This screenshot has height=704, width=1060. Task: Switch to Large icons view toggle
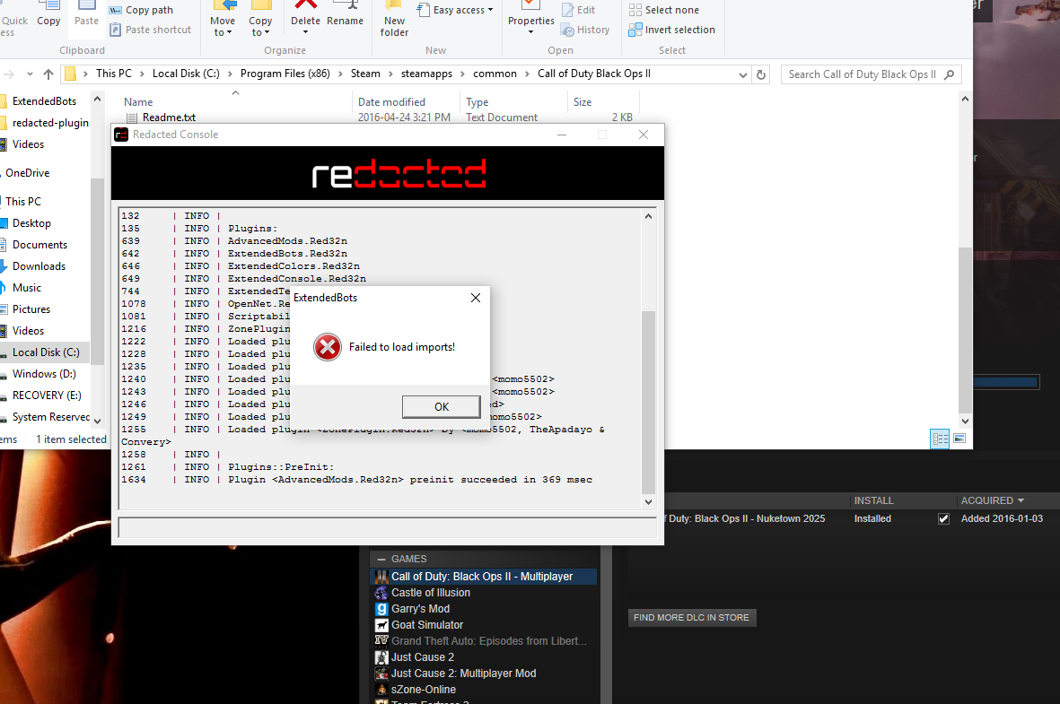[x=959, y=439]
